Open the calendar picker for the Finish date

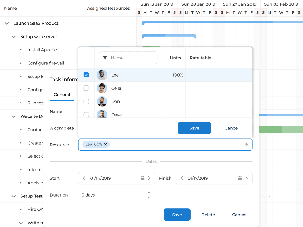coord(239,178)
